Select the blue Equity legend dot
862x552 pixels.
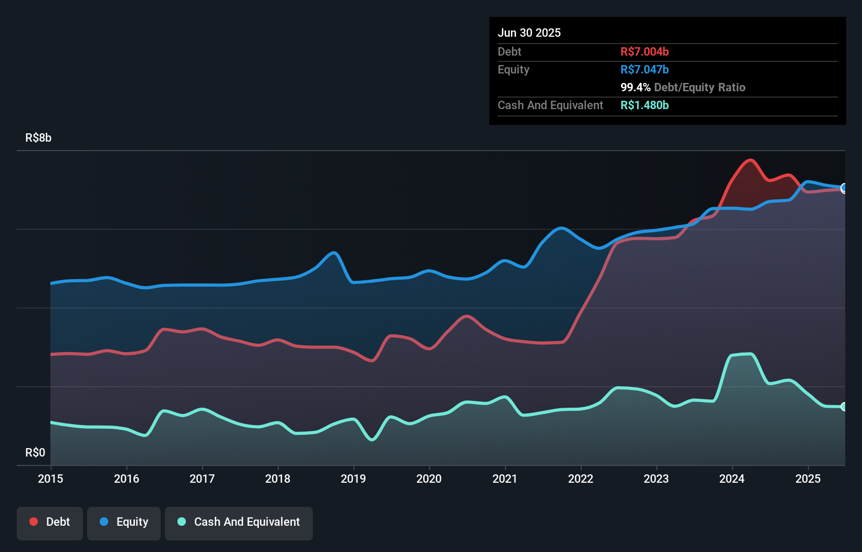(x=105, y=522)
